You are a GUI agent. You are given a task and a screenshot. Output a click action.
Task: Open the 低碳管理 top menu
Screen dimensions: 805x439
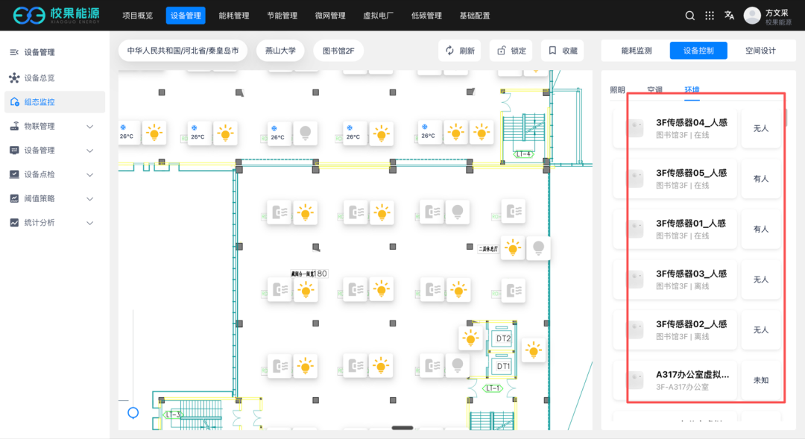(426, 16)
